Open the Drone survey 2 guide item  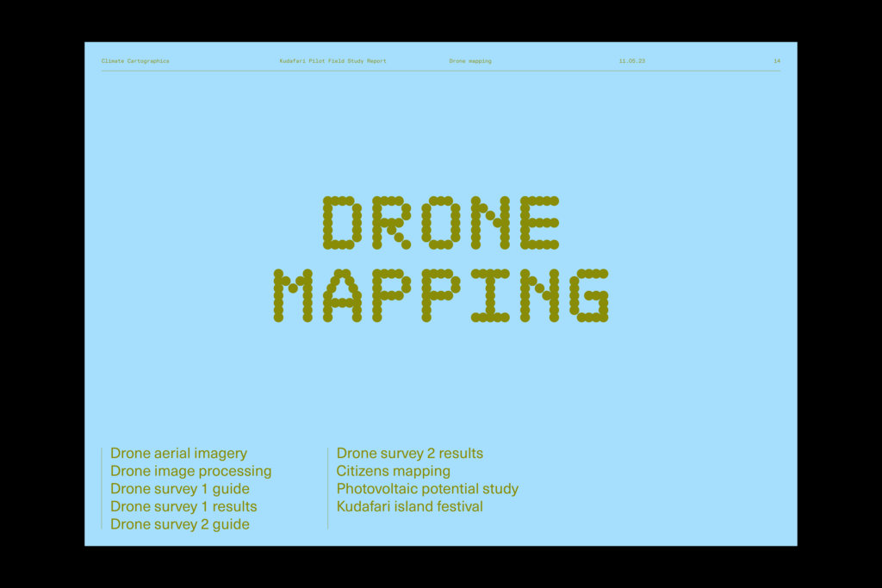click(179, 524)
